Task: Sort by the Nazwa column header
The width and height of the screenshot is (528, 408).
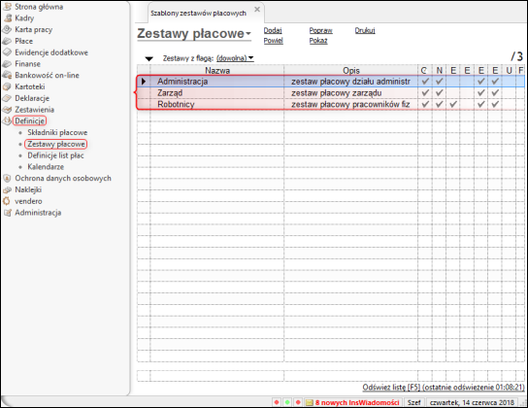Action: (217, 70)
